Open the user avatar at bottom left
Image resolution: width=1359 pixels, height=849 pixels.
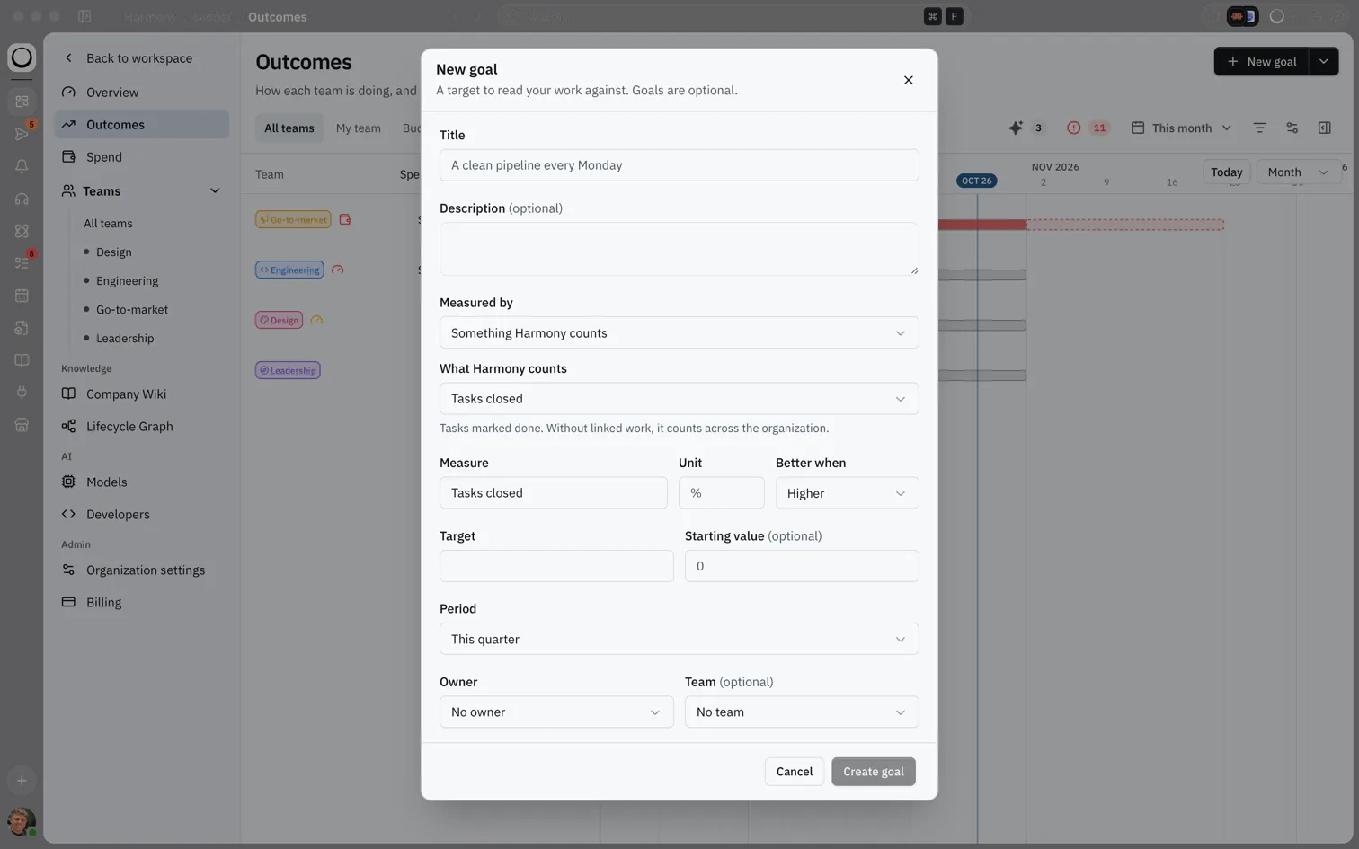click(22, 821)
